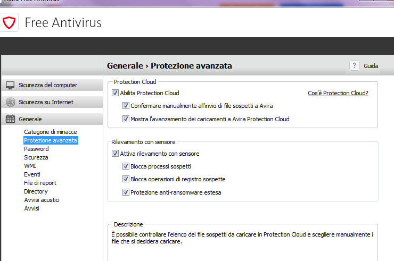Toggle Abilita Protection Cloud checkbox
This screenshot has width=394, height=261.
click(x=115, y=93)
